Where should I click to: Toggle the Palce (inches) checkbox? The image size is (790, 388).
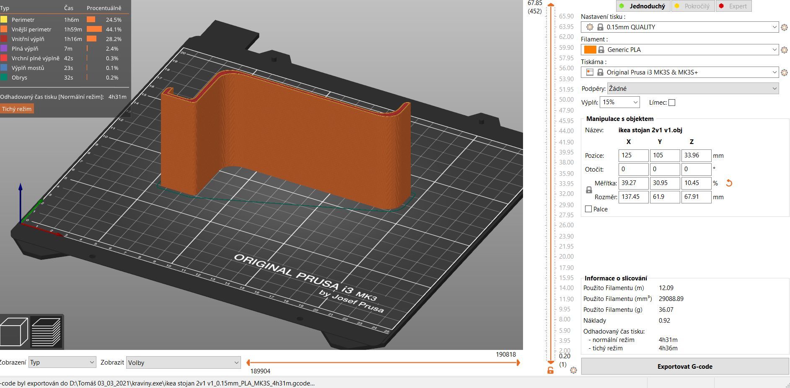point(588,209)
